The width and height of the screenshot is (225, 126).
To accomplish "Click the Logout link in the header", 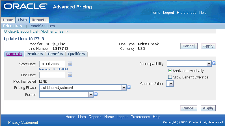I will (x=168, y=13).
